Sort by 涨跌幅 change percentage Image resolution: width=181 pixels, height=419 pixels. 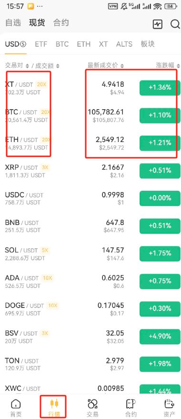pos(167,65)
